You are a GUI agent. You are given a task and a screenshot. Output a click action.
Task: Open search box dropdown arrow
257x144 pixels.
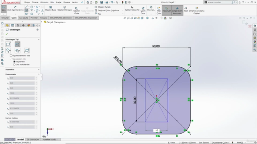click(x=236, y=2)
